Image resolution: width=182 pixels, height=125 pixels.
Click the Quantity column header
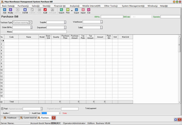click(x=56, y=37)
